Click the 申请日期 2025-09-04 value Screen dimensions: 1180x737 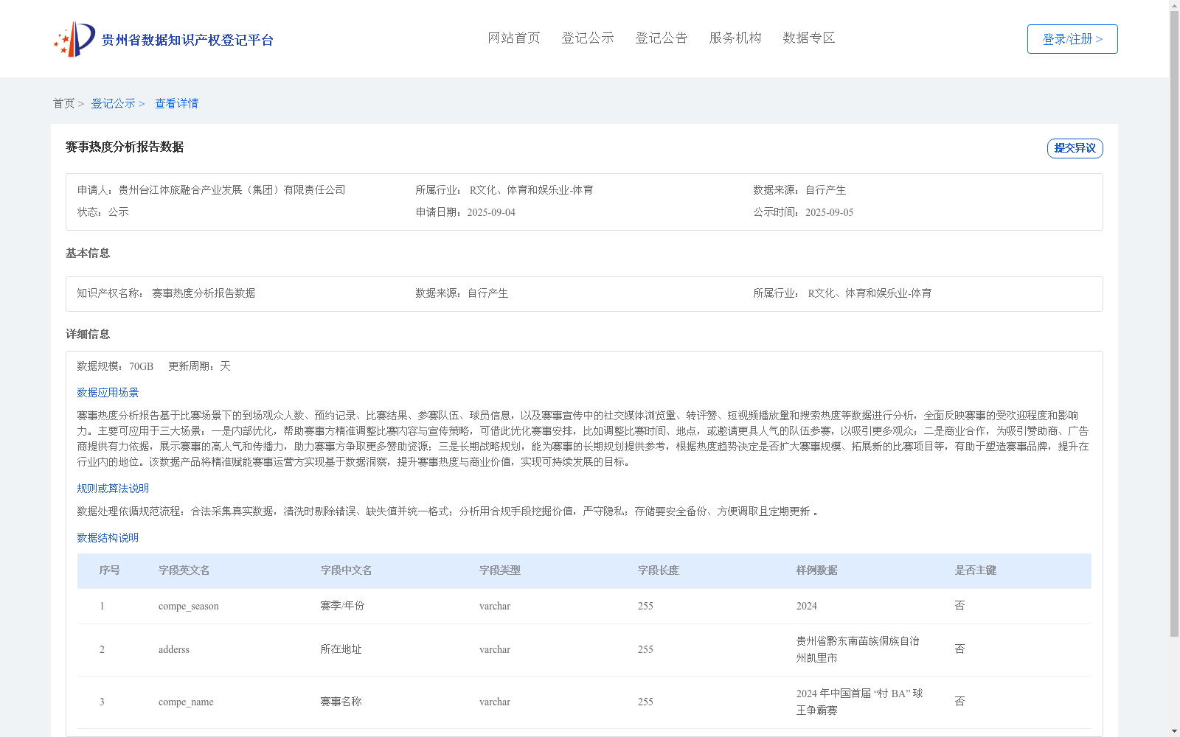[x=491, y=212]
